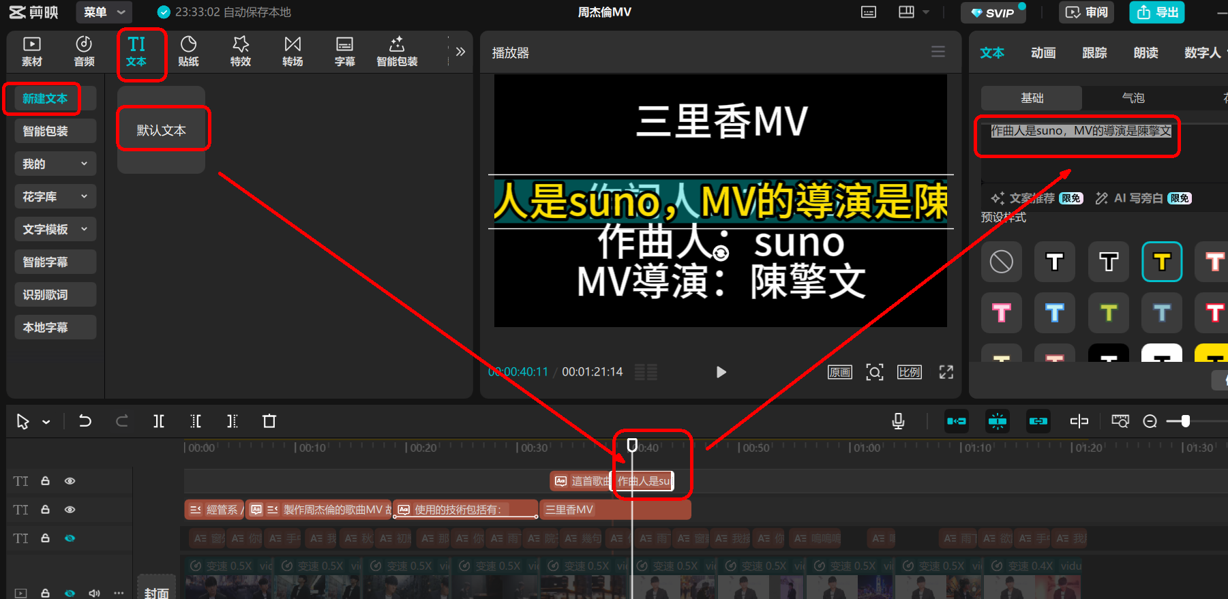The image size is (1228, 599).
Task: Click the selection pointer tool
Action: tap(23, 422)
